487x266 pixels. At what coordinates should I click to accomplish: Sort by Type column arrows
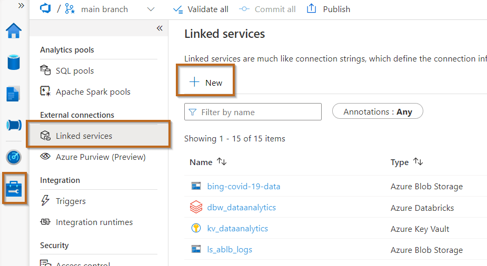tap(418, 161)
